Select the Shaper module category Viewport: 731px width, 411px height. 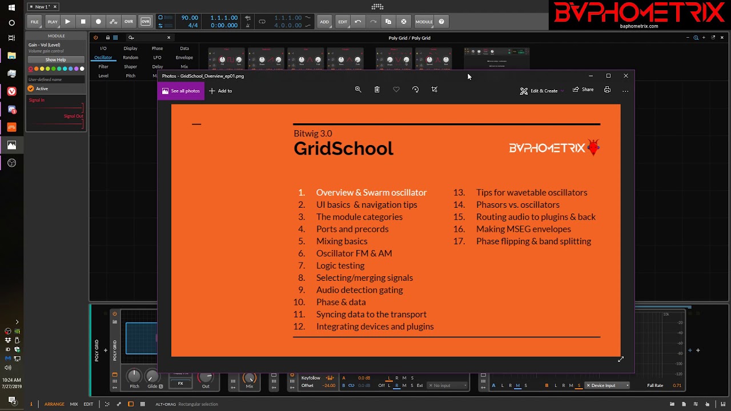tap(130, 67)
